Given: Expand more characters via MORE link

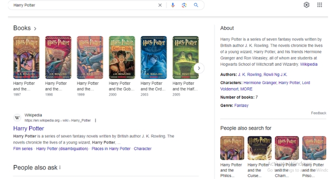Looking at the screenshot, I should point(246,89).
